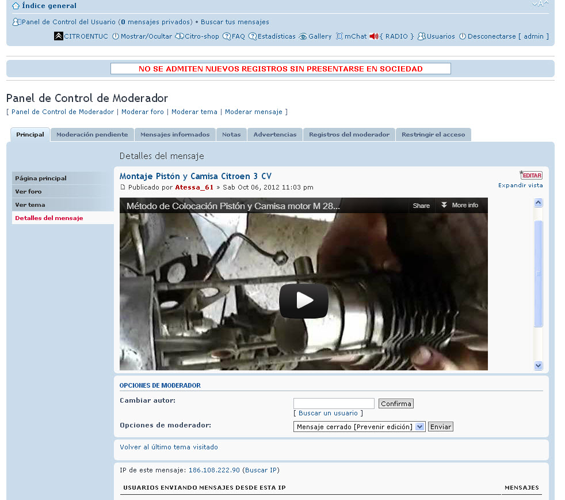The height and width of the screenshot is (500, 565).
Task: Click the IP address 186.108.222.90 link
Action: pos(214,470)
